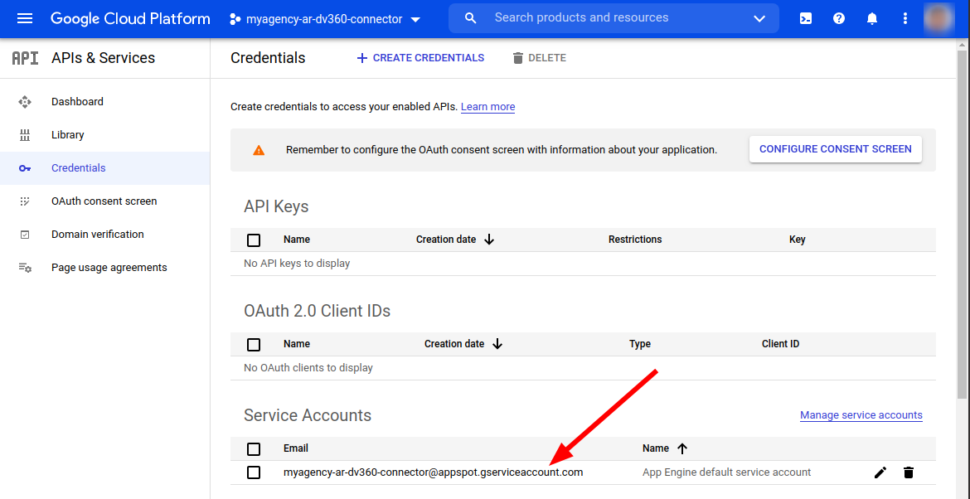970x499 pixels.
Task: Toggle the OAuth Client IDs select-all checkbox
Action: coord(254,345)
